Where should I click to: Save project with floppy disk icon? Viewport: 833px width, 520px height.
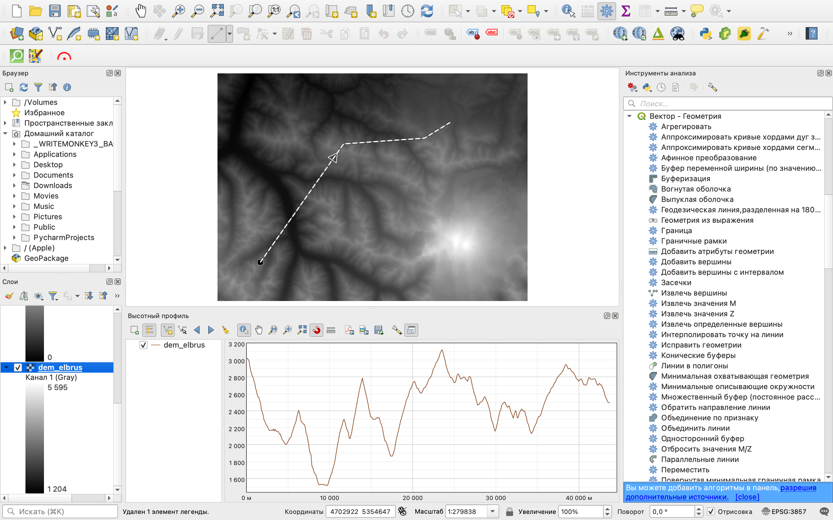55,11
